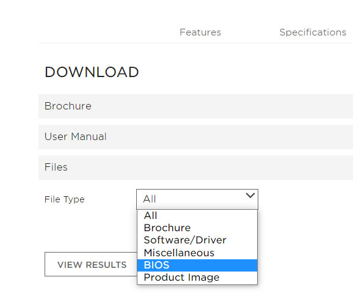Select Miscellaneous in the file type list

pyautogui.click(x=197, y=253)
